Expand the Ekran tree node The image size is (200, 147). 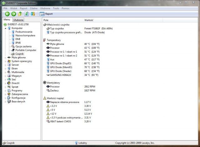tap(5, 69)
